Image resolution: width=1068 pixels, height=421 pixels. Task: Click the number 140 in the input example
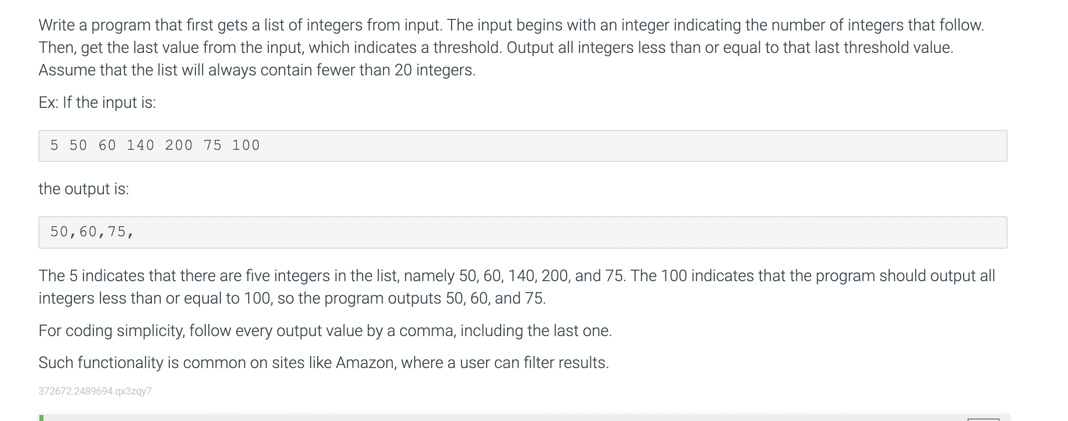pyautogui.click(x=140, y=145)
